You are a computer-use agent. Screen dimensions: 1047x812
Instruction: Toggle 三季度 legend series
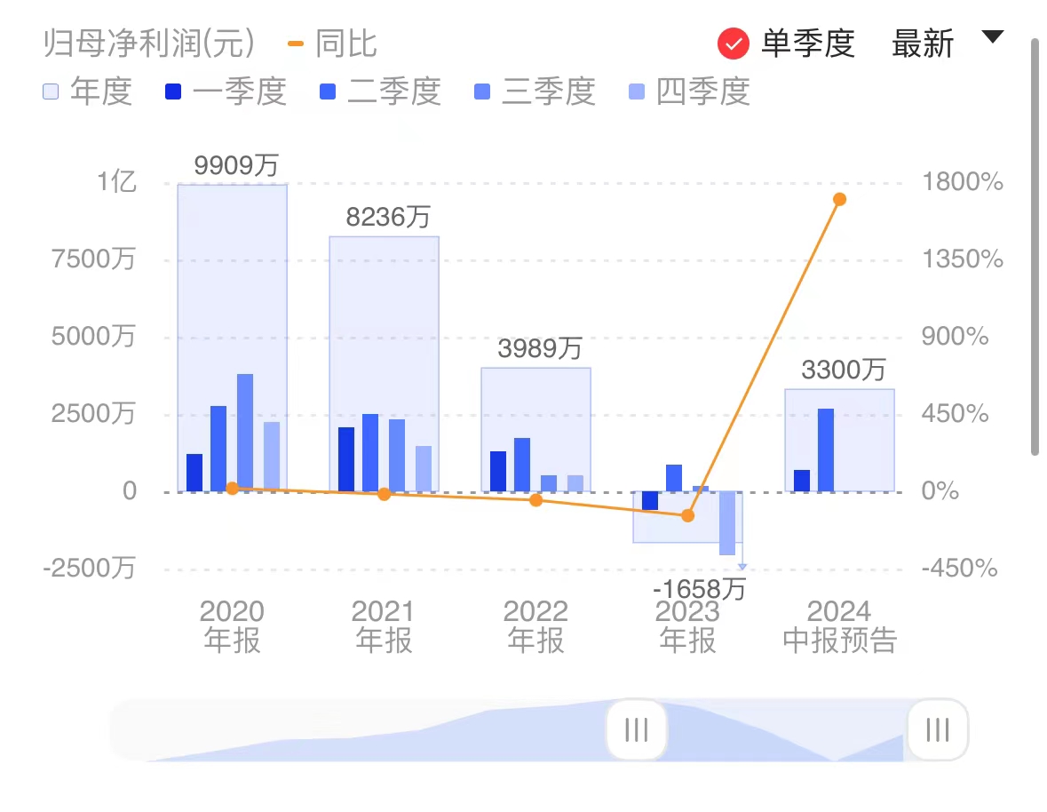pyautogui.click(x=535, y=92)
